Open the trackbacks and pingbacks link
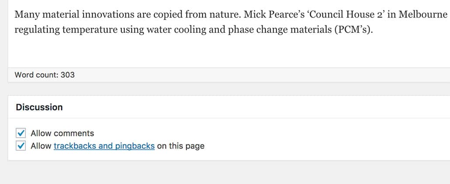 tap(104, 146)
